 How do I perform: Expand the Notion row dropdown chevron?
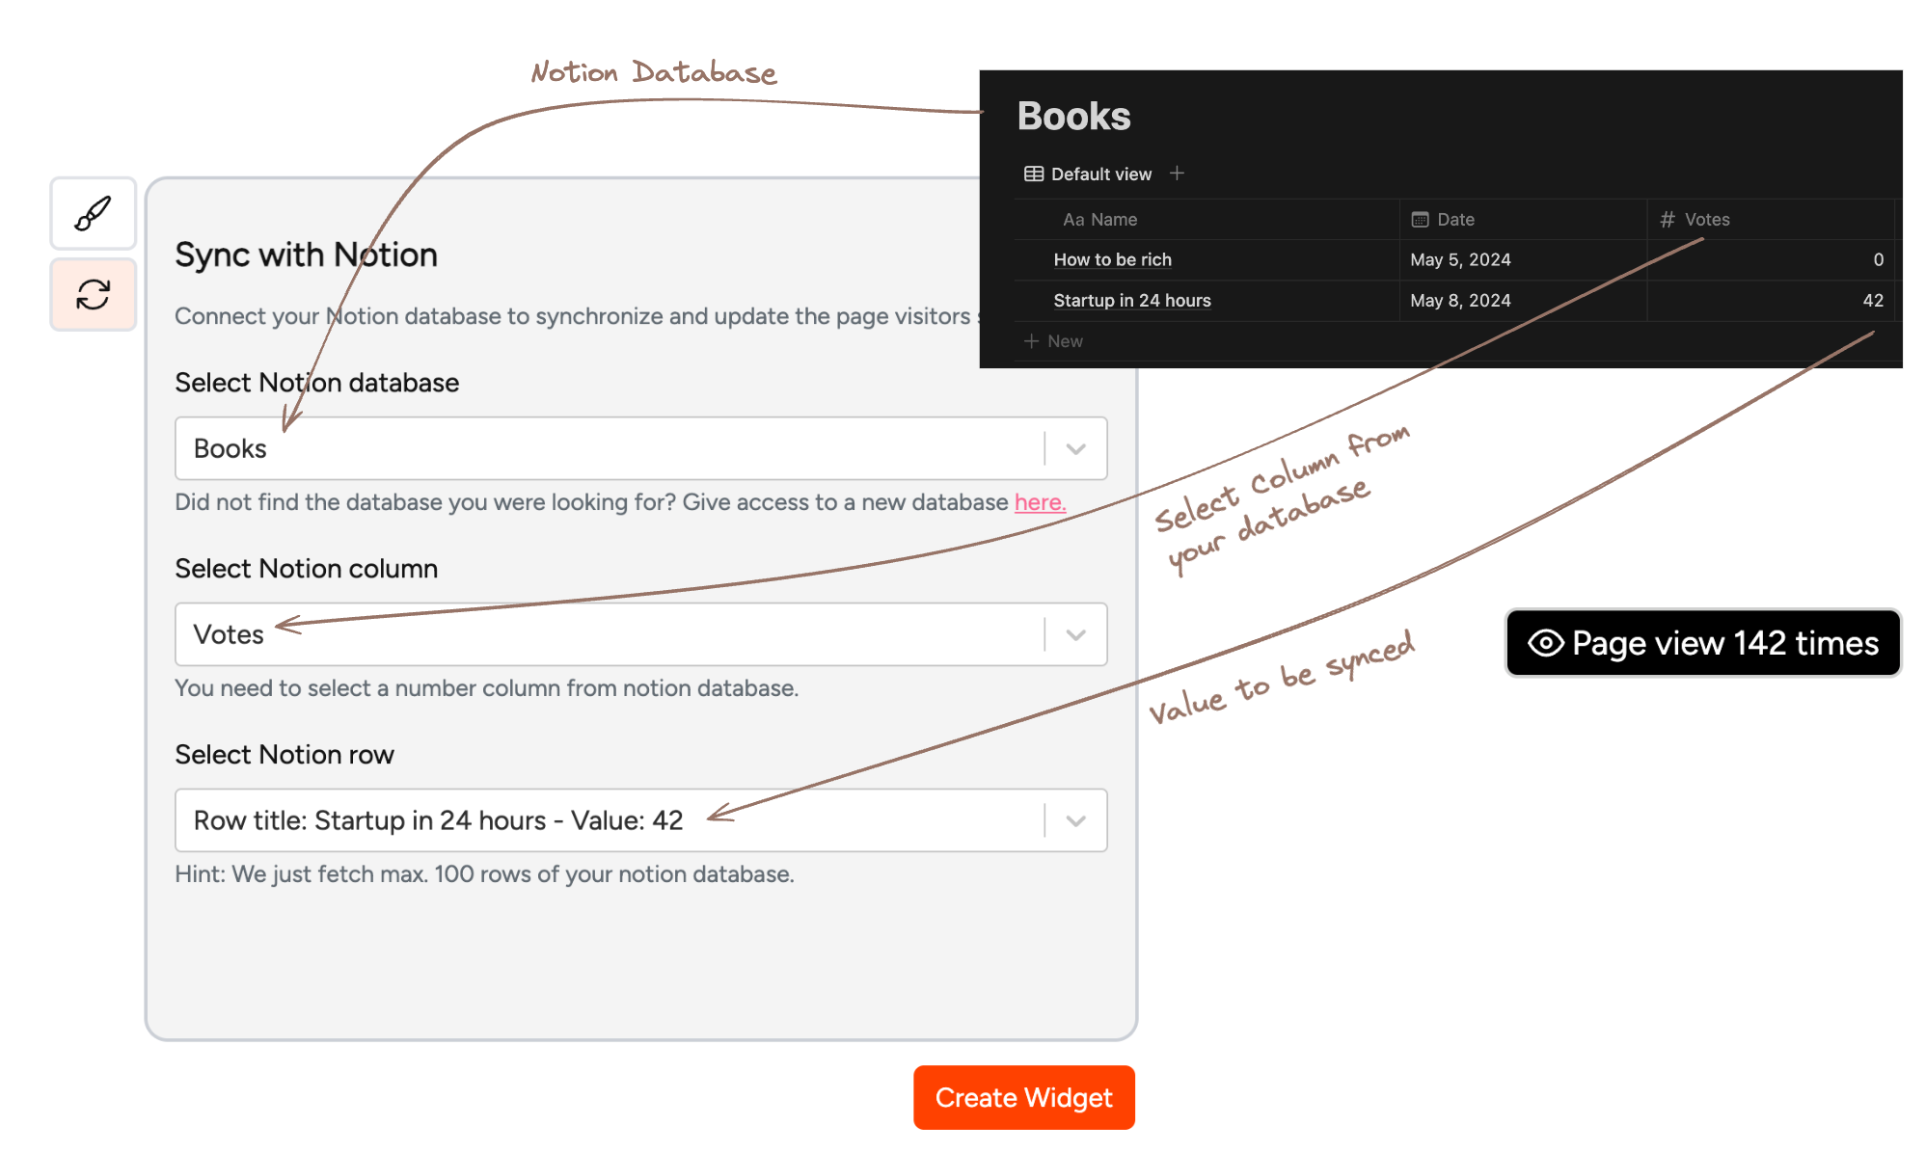click(1075, 820)
